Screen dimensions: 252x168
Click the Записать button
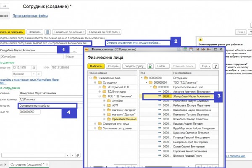coord(35,32)
